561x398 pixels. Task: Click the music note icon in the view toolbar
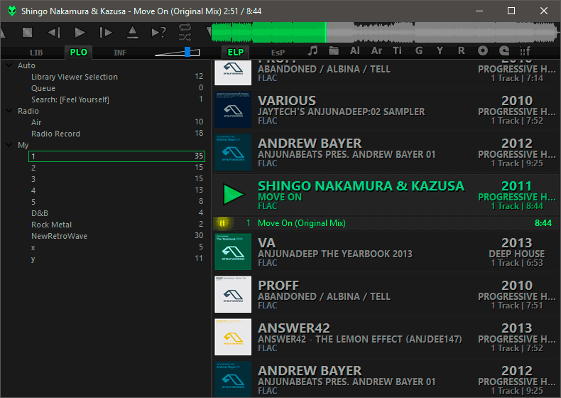tap(312, 51)
